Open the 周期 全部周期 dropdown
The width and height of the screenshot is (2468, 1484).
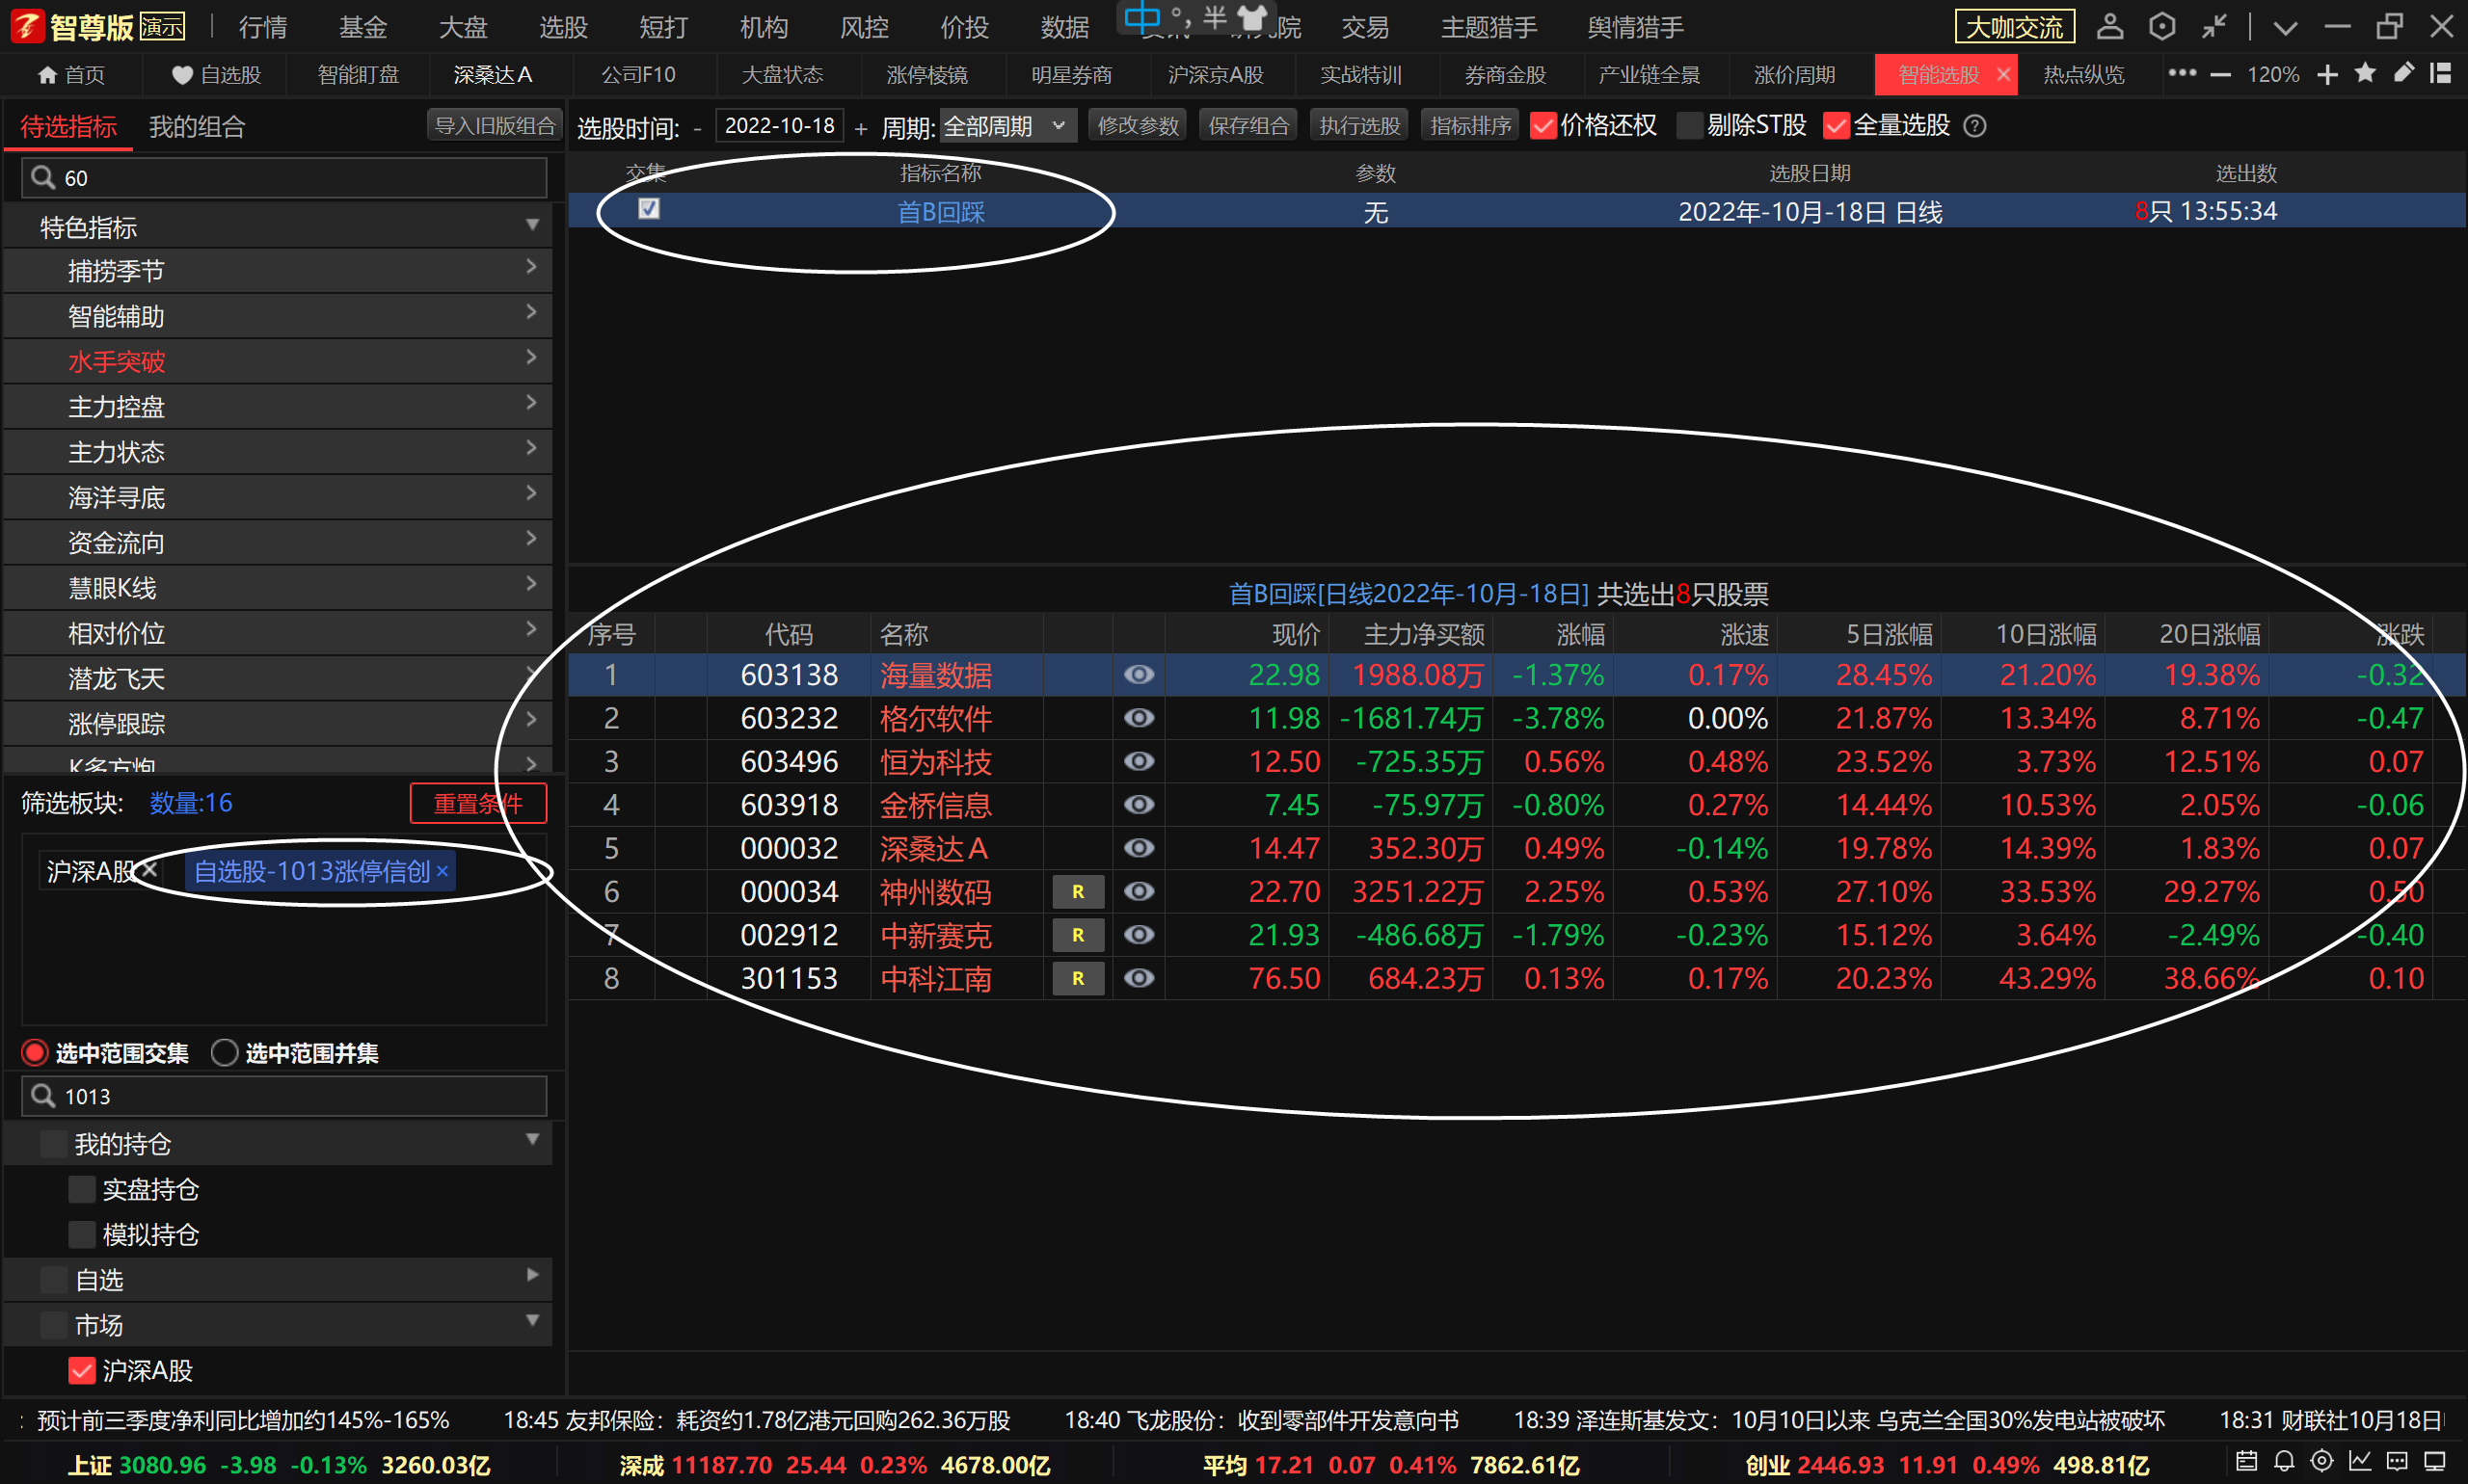click(1007, 126)
